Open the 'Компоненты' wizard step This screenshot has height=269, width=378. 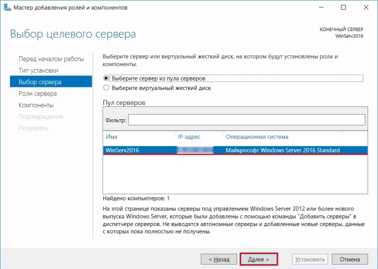pyautogui.click(x=36, y=105)
